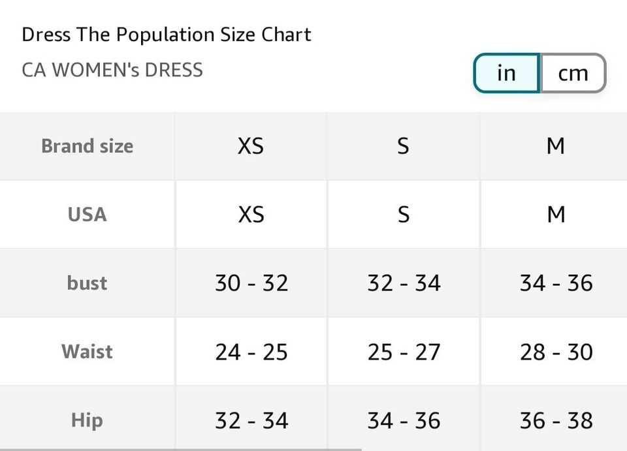Select the M brand size column header
This screenshot has height=451, width=627.
pyautogui.click(x=555, y=146)
